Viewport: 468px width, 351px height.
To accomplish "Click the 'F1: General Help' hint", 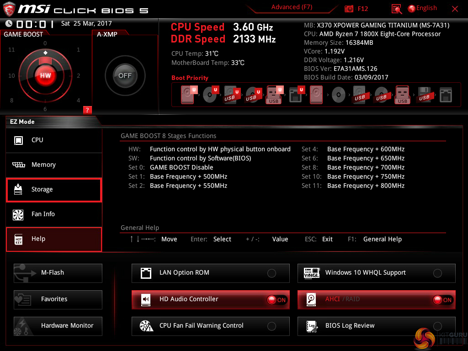I will (375, 239).
